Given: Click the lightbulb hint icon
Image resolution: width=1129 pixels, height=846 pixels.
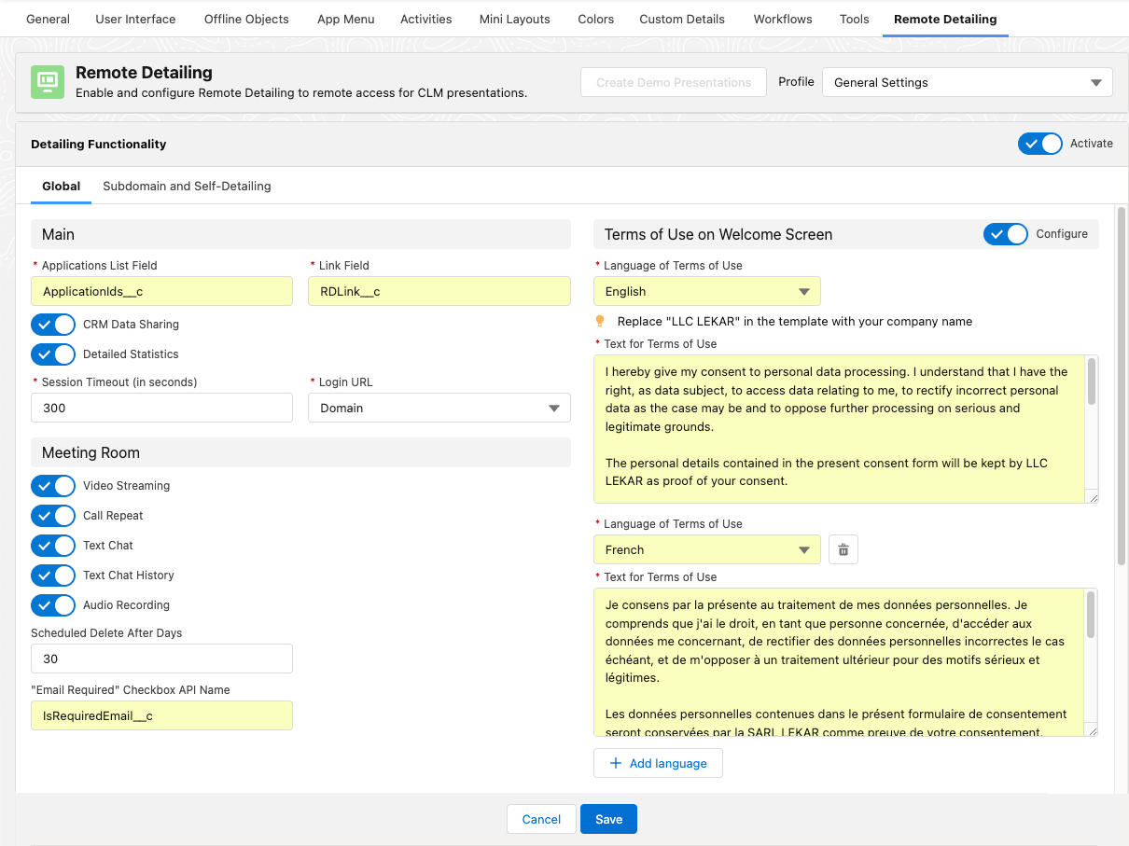Looking at the screenshot, I should click(x=600, y=321).
